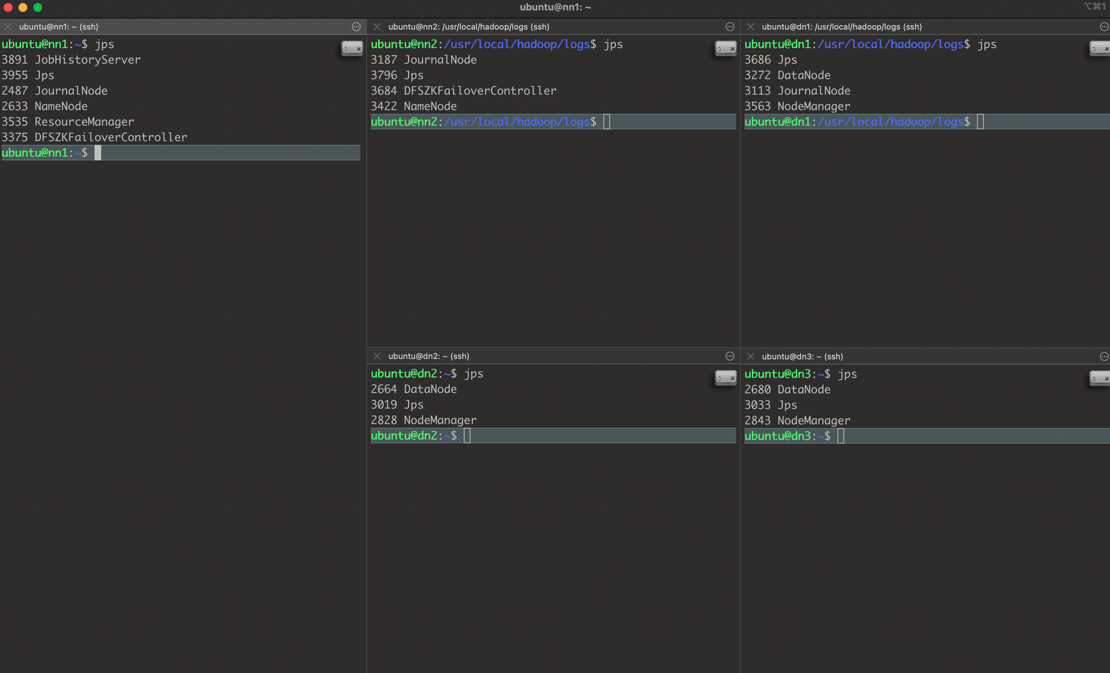This screenshot has width=1110, height=673.
Task: Open options menu of dn1 pane
Action: 1104,27
